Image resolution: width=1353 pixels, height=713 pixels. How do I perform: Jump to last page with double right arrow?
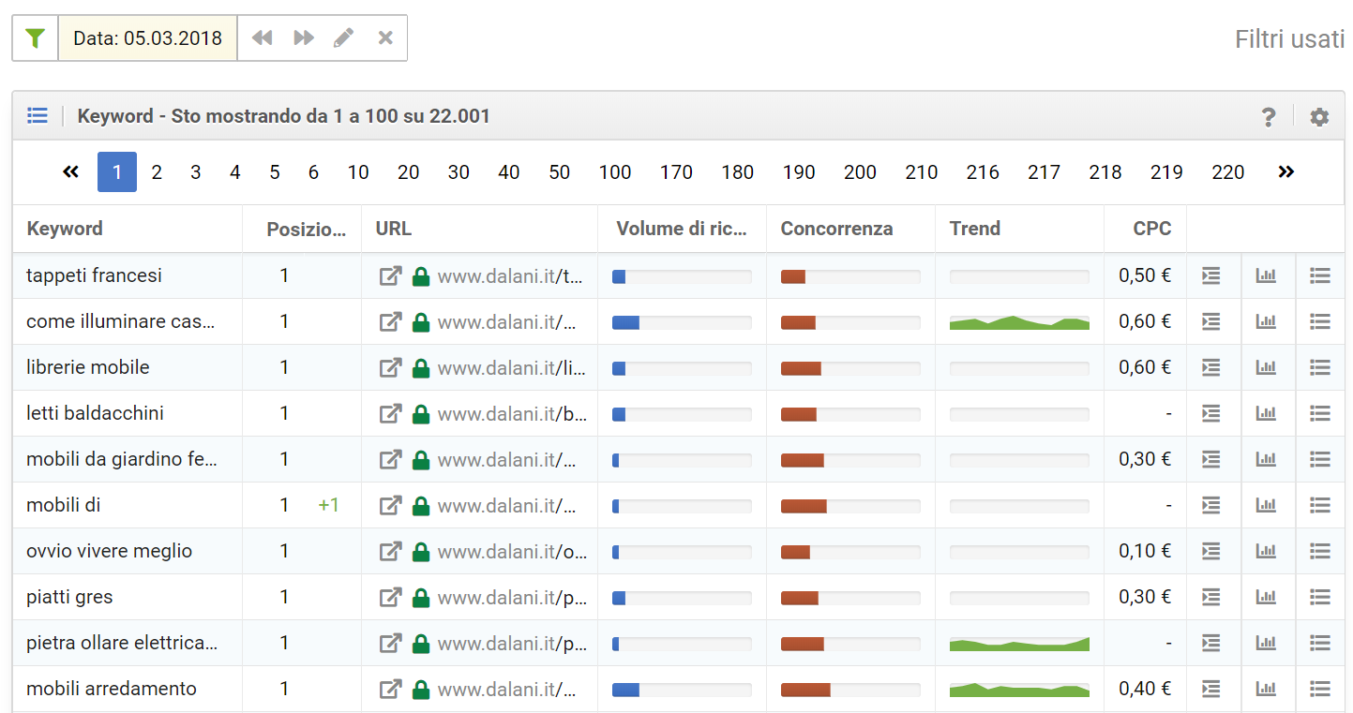tap(1285, 172)
